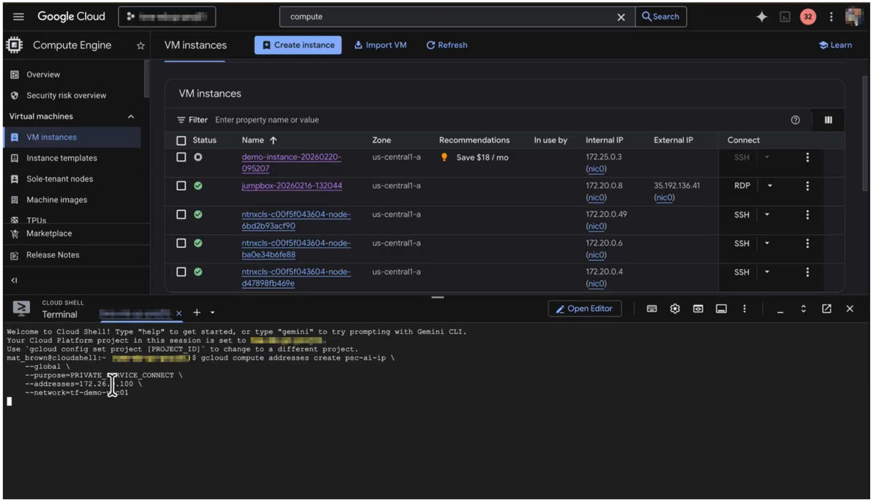Select the jumpbox-20260216-132044 row checkbox

(181, 186)
